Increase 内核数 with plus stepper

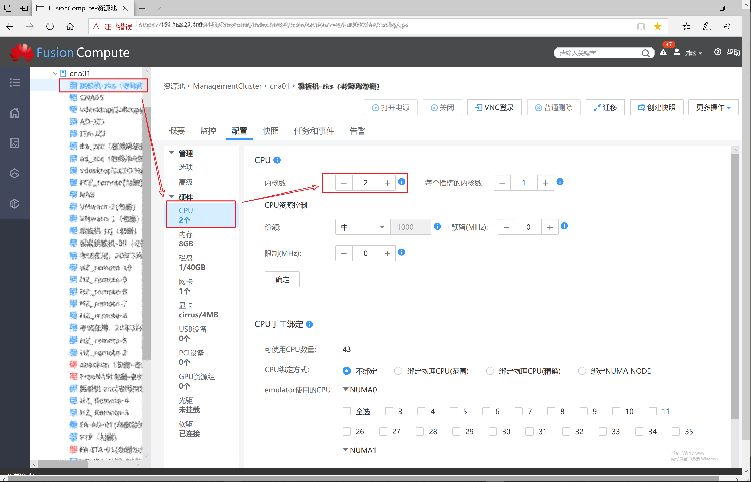coord(387,183)
